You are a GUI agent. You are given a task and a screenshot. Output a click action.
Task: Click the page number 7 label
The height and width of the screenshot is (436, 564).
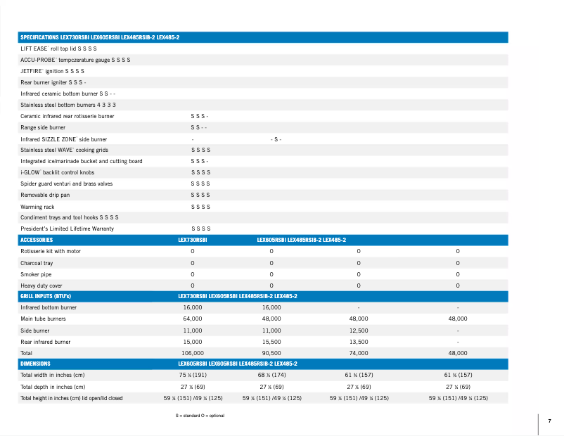pos(550,420)
